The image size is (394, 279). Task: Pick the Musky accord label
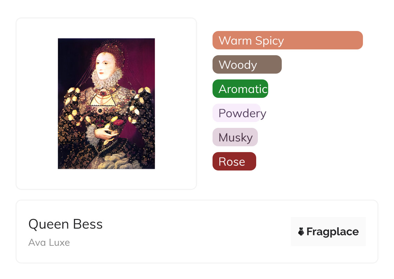click(235, 137)
